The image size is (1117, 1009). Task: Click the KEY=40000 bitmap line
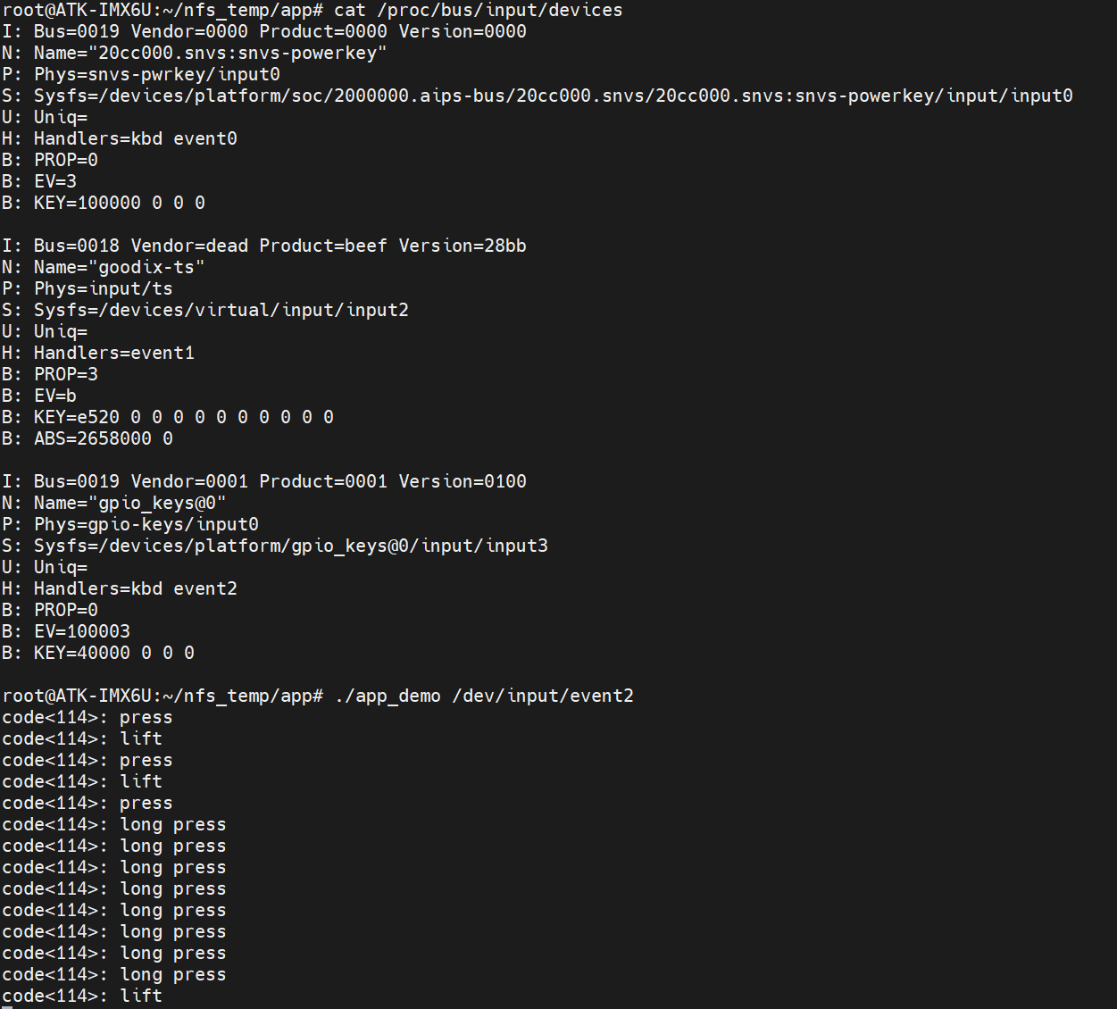113,653
